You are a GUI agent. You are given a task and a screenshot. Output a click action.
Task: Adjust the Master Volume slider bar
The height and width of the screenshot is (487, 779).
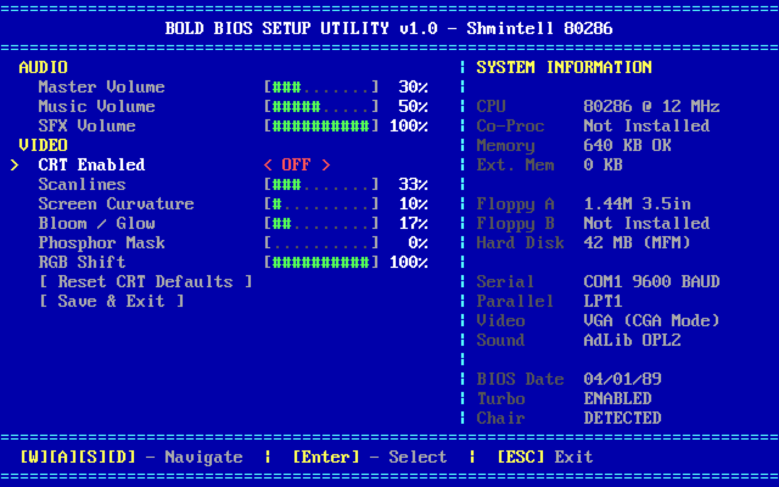tap(321, 87)
